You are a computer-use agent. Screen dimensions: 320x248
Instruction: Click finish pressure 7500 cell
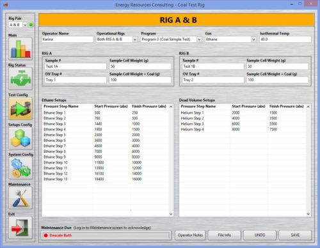coord(273,129)
